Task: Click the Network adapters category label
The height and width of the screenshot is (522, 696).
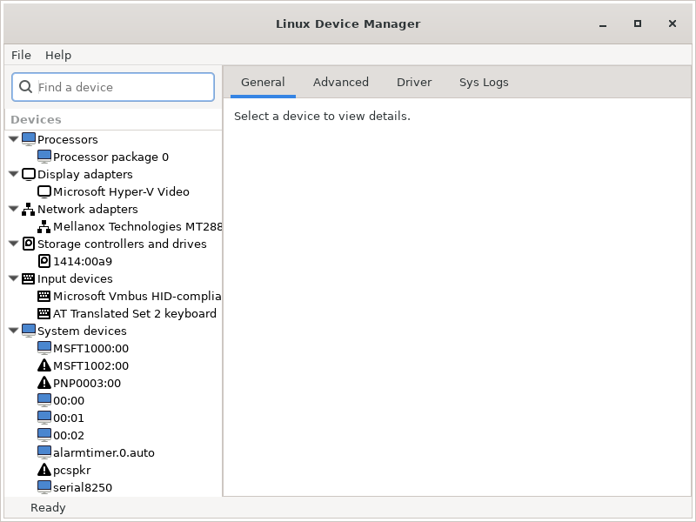Action: click(88, 209)
